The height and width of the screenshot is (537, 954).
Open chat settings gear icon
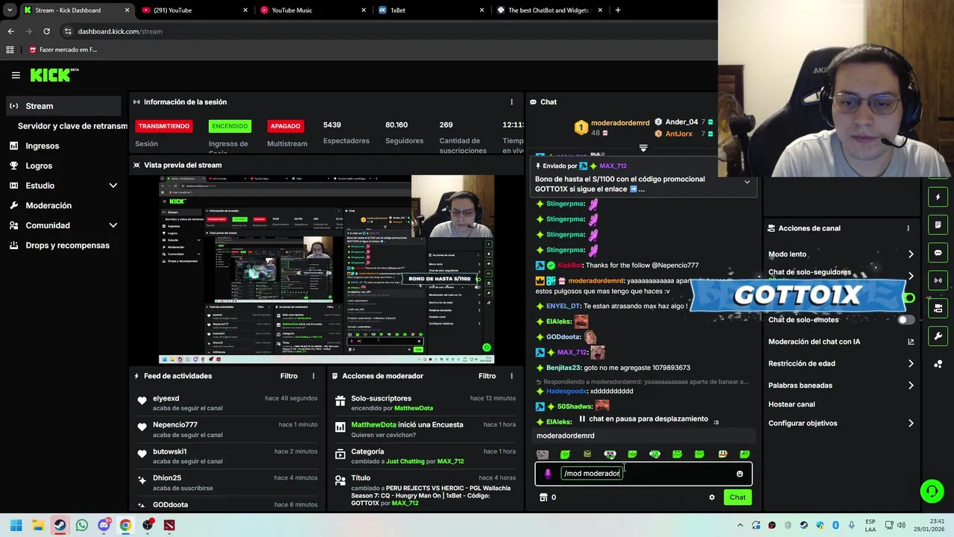click(x=712, y=497)
